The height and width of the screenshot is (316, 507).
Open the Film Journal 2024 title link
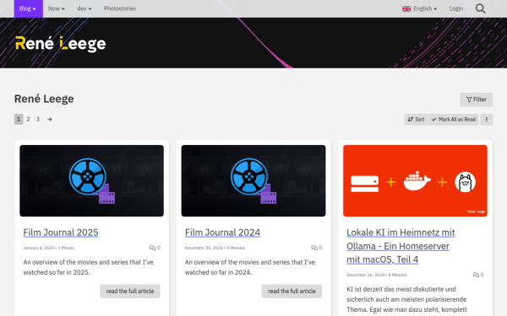point(222,233)
